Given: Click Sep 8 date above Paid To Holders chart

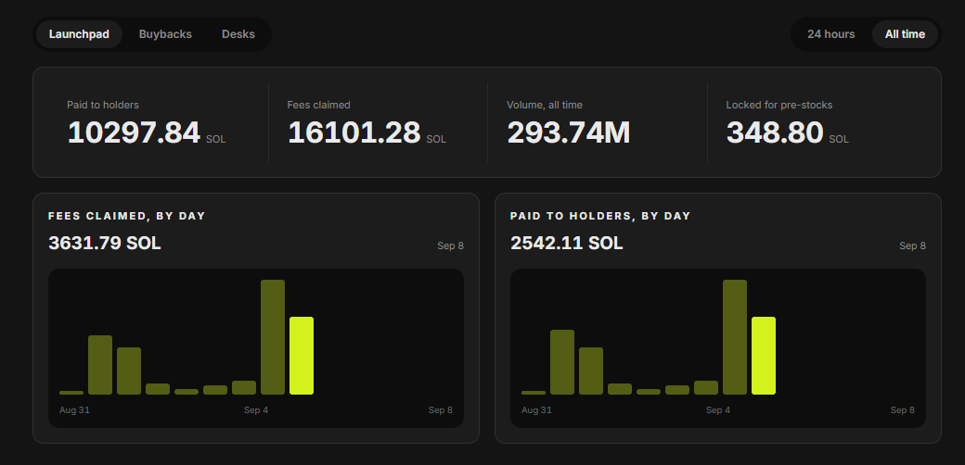Looking at the screenshot, I should (x=912, y=245).
